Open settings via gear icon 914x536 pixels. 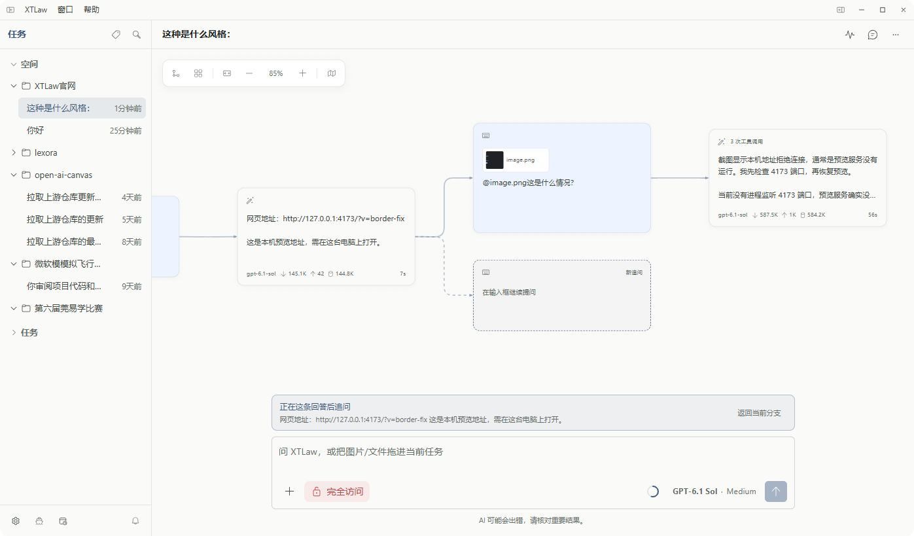(16, 521)
